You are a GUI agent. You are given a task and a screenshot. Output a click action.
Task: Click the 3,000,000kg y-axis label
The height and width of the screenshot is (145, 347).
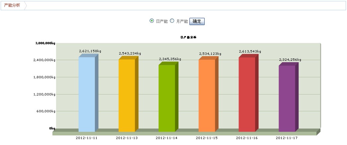[x=45, y=43]
